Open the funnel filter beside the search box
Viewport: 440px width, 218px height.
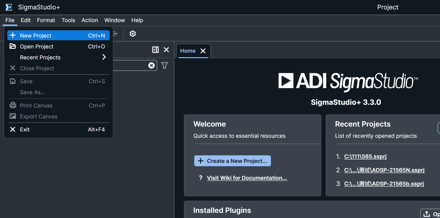pyautogui.click(x=165, y=65)
